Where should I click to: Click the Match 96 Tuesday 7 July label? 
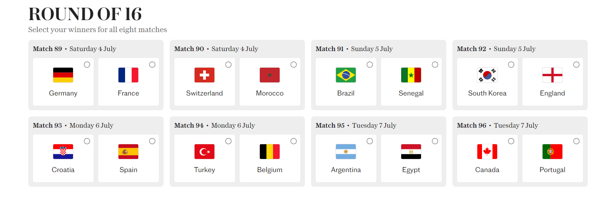click(x=498, y=125)
